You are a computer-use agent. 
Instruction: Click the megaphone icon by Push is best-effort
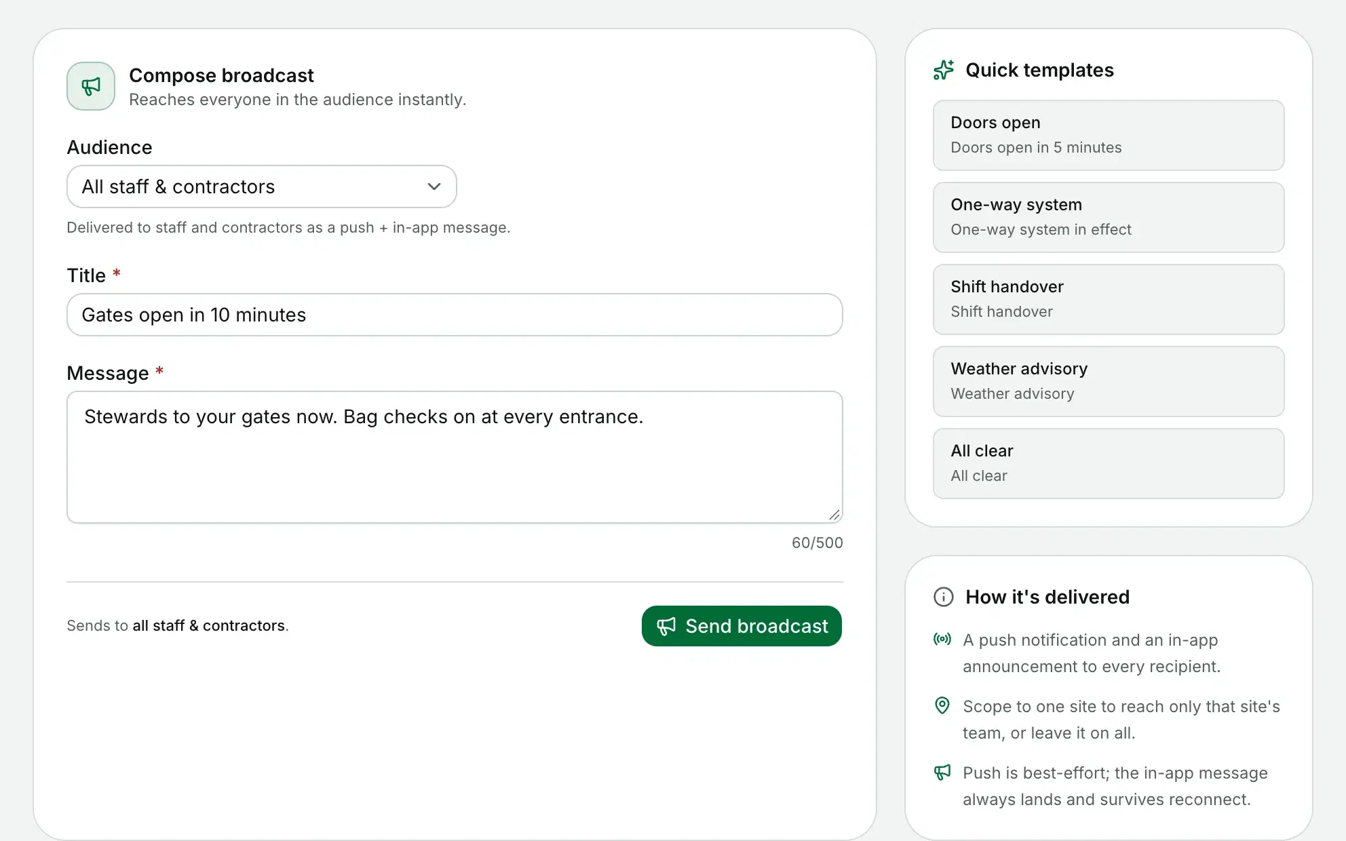(942, 772)
